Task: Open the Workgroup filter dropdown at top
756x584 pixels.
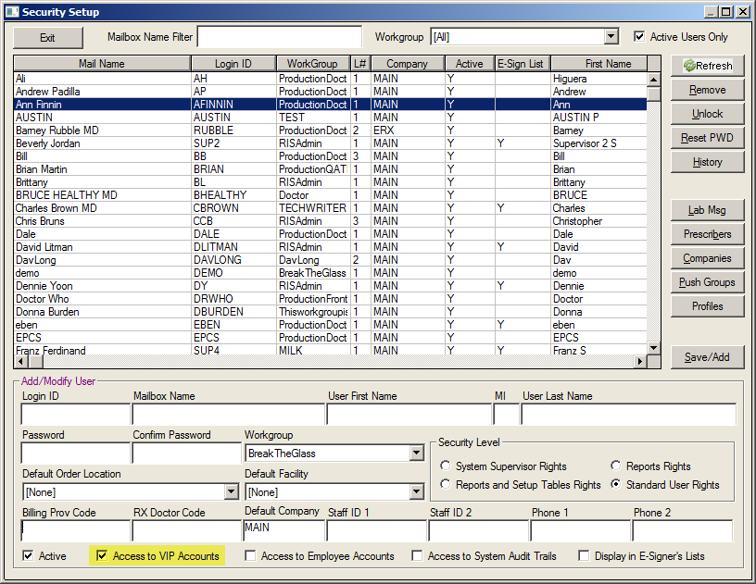Action: 611,37
